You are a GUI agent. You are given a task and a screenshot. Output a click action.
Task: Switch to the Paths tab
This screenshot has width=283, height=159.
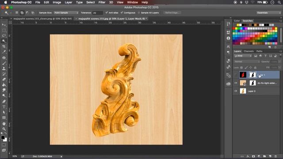(x=259, y=51)
